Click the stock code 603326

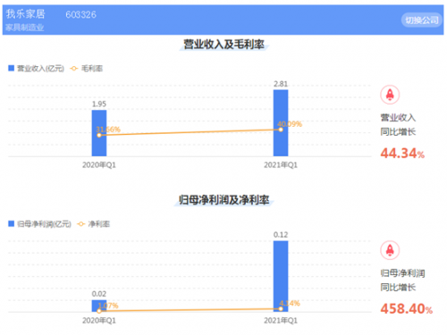(80, 14)
